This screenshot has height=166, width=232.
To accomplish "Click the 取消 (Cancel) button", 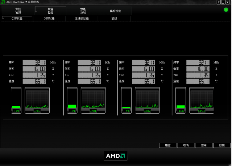I will 186,145.
